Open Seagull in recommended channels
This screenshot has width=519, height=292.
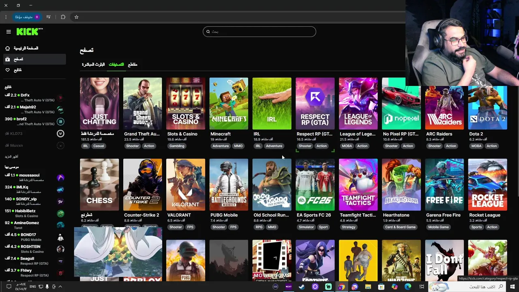click(35, 261)
